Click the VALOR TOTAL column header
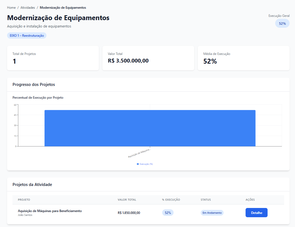The width and height of the screenshot is (295, 227). 127,200
